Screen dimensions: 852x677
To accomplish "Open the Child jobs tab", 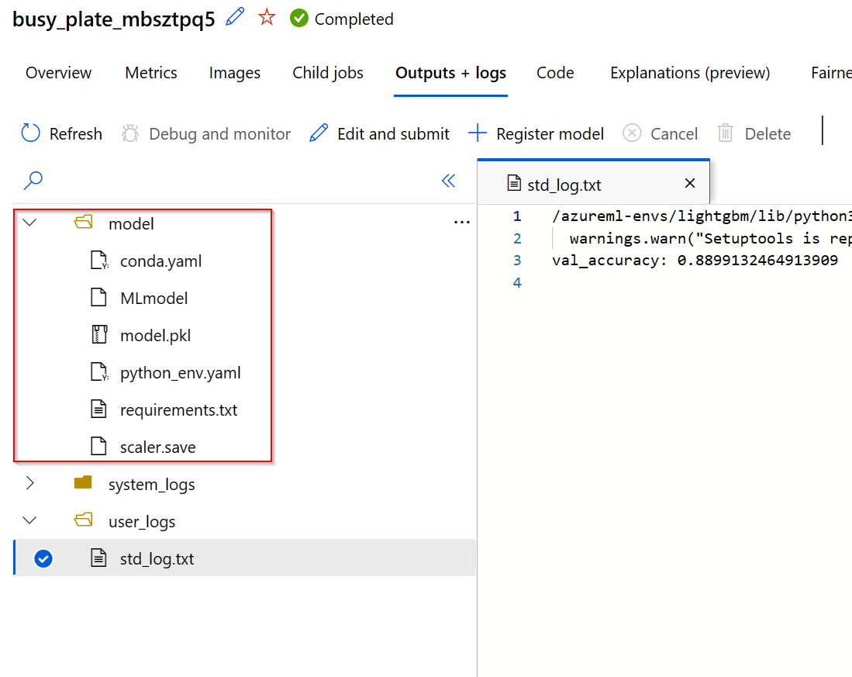I will click(x=328, y=73).
